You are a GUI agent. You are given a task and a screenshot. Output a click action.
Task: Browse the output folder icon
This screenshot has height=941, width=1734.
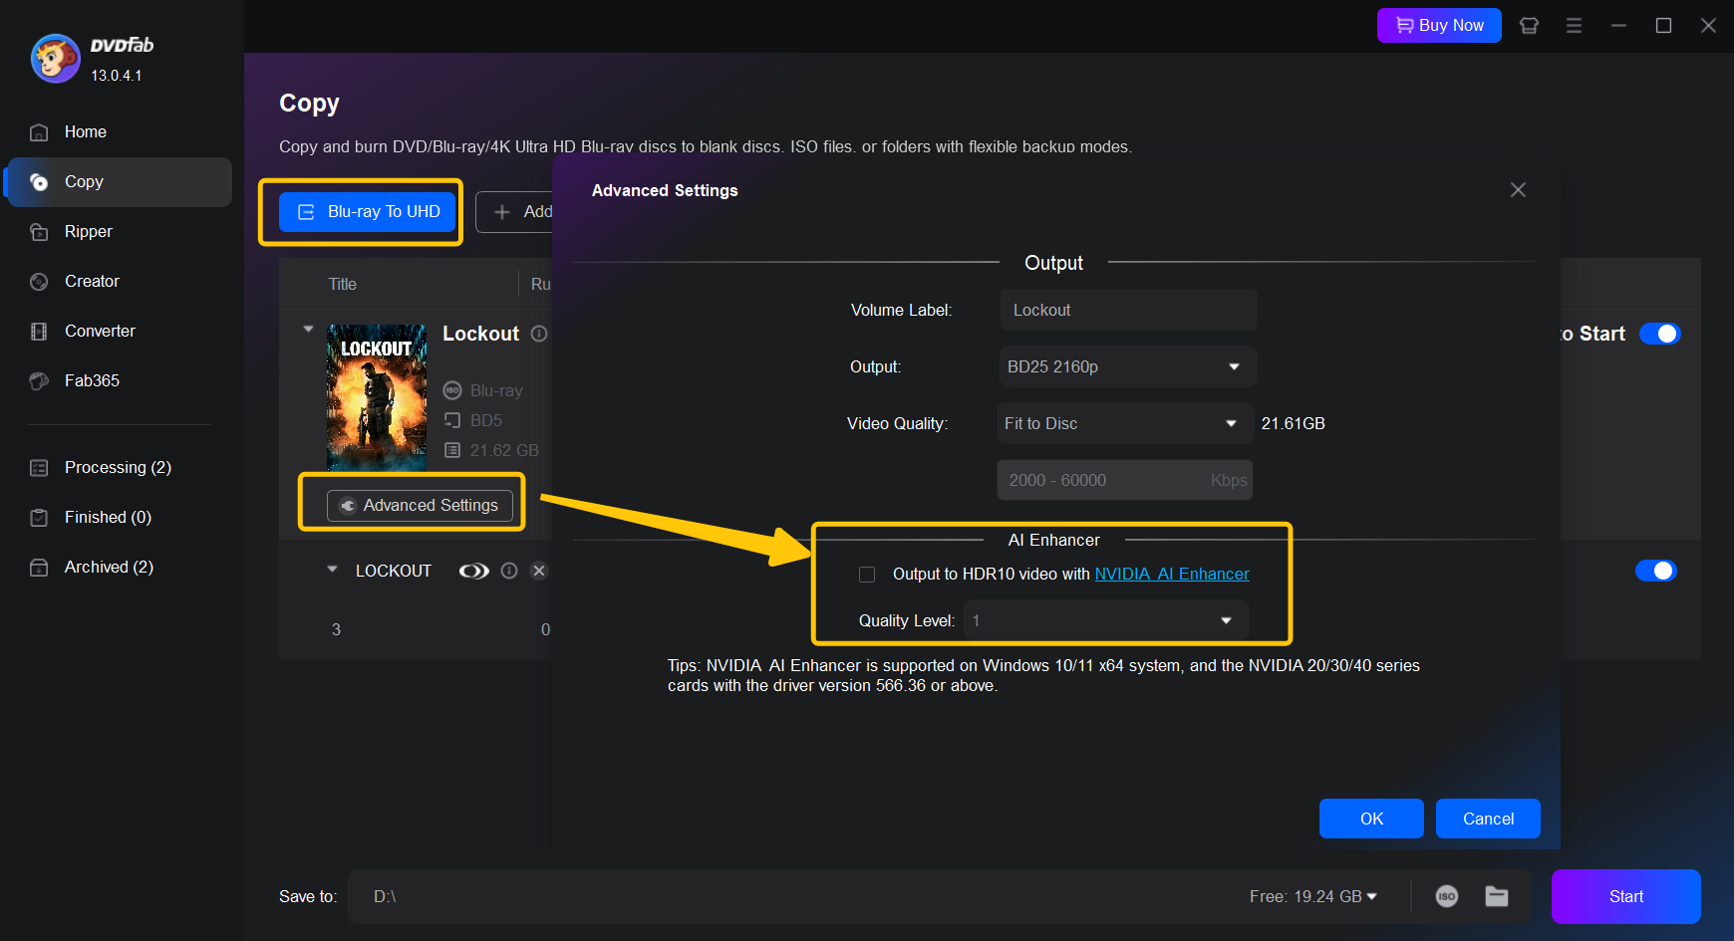pyautogui.click(x=1497, y=896)
